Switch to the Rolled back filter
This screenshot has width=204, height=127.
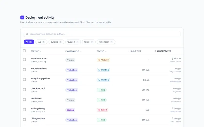coord(106,42)
